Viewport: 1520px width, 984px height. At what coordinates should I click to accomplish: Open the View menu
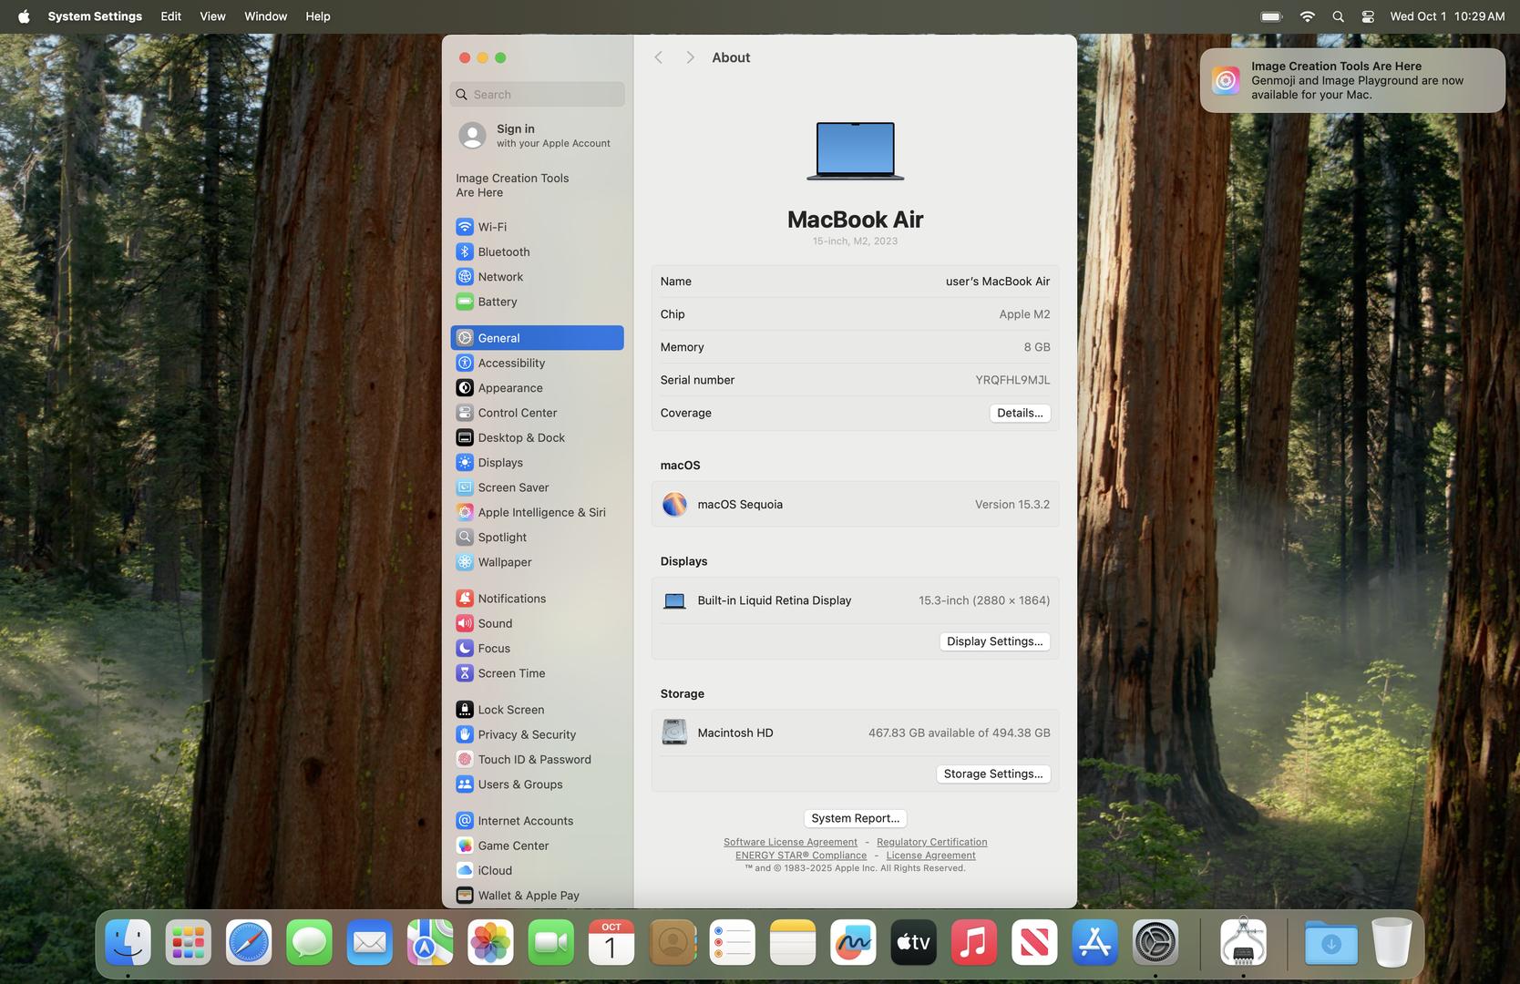[x=212, y=16]
